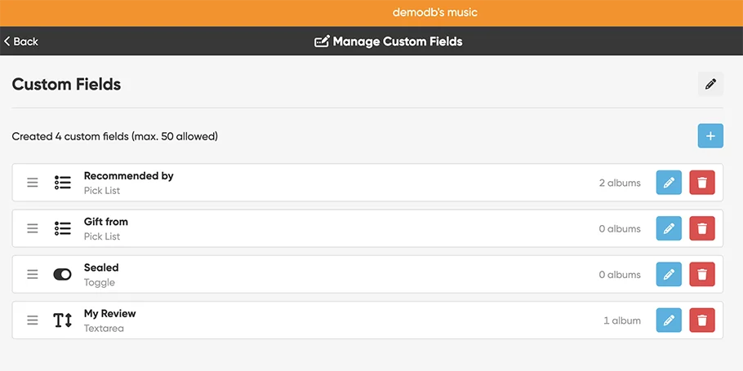The width and height of the screenshot is (743, 371).
Task: Edit the My Review field
Action: [668, 320]
